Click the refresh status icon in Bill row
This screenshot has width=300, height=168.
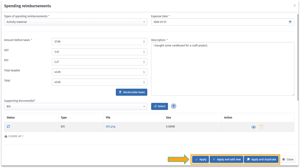(x=9, y=127)
